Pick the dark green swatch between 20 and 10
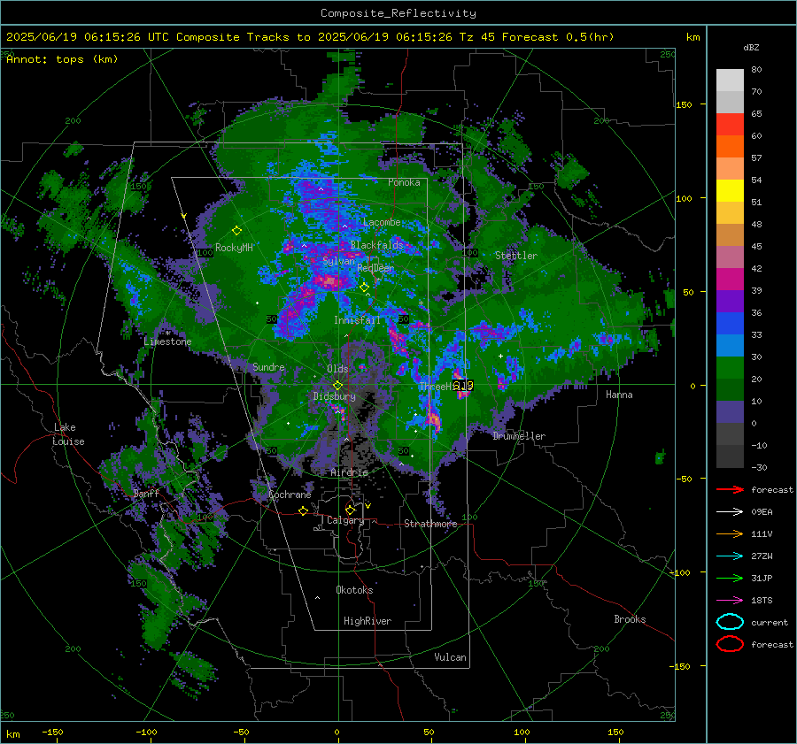Image resolution: width=797 pixels, height=744 pixels. tap(730, 389)
